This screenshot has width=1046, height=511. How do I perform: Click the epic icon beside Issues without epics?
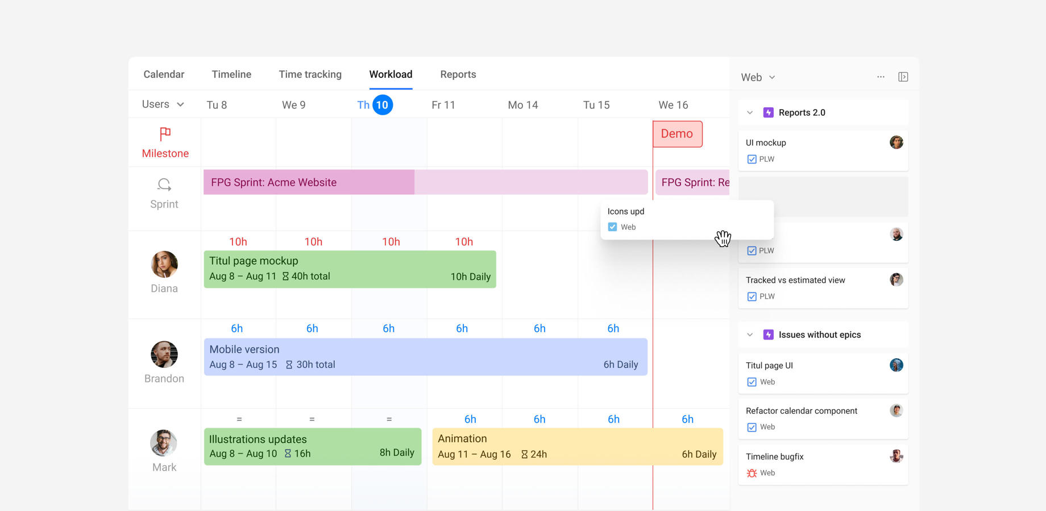769,334
